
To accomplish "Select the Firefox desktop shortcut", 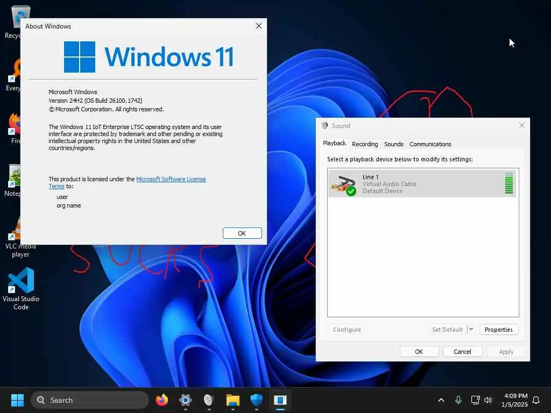I will 15,129.
